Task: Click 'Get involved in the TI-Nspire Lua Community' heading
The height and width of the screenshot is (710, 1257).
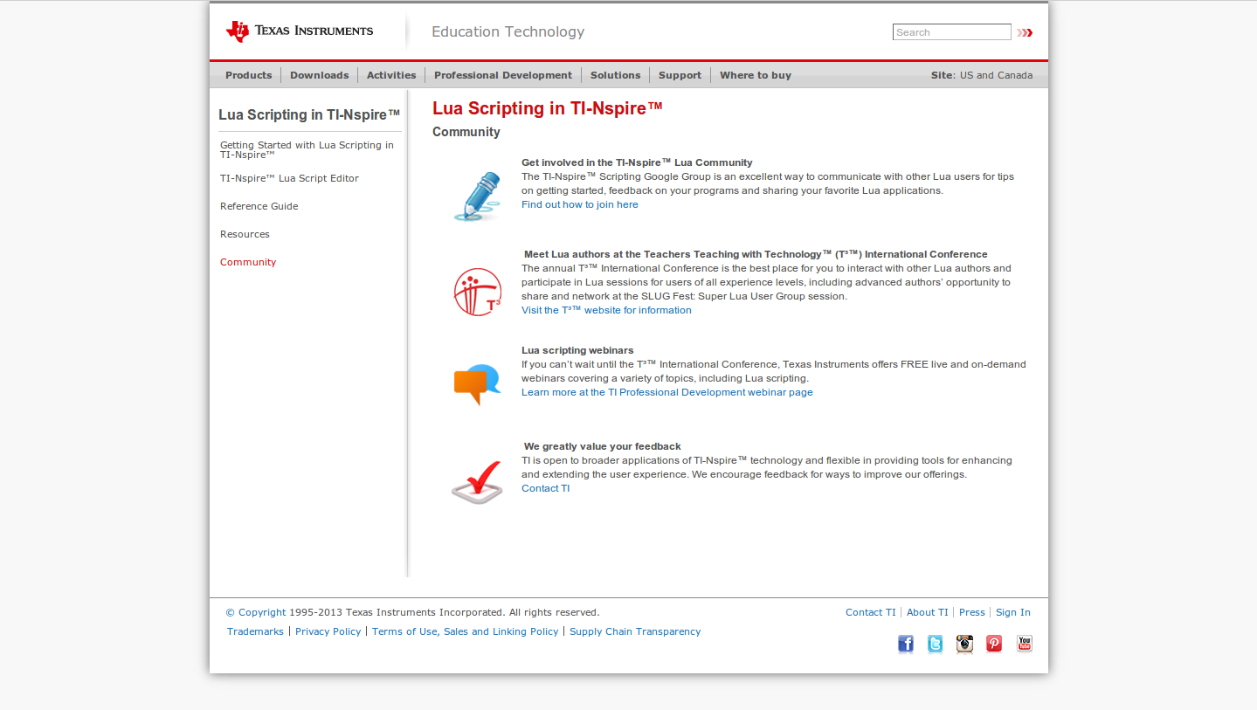Action: coord(637,162)
